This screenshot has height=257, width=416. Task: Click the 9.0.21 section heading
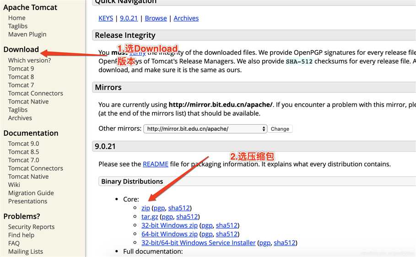[x=105, y=146]
